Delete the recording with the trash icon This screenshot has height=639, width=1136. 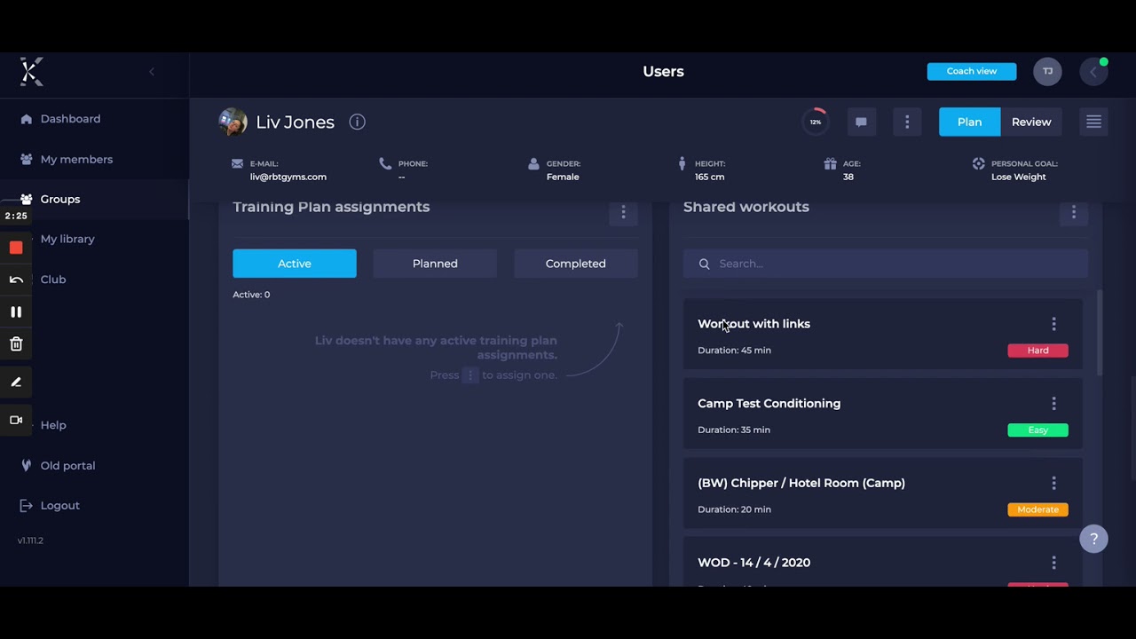tap(16, 344)
